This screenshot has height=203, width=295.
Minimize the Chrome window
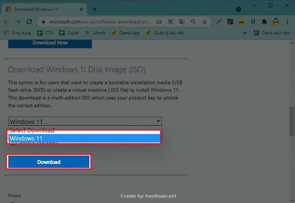254,5
